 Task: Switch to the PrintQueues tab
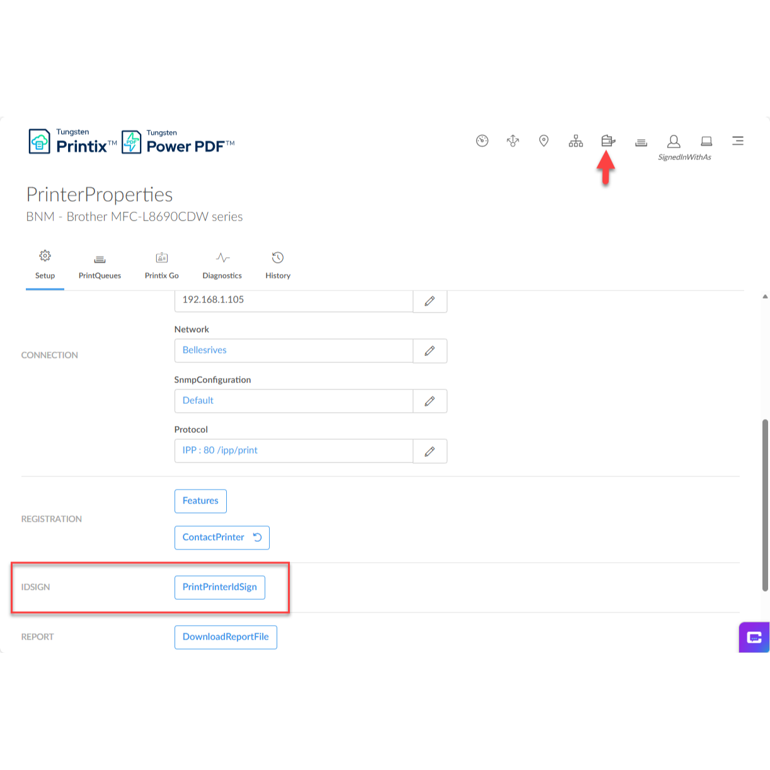click(100, 266)
